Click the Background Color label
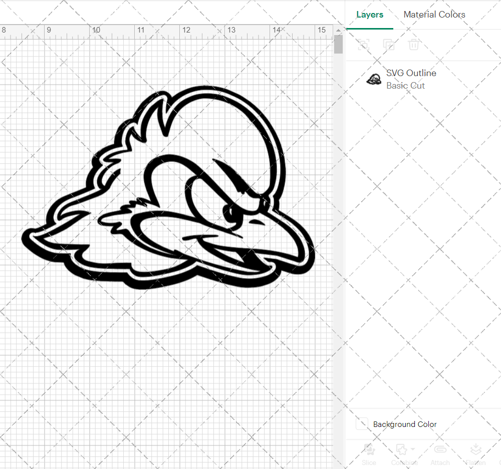 point(405,424)
